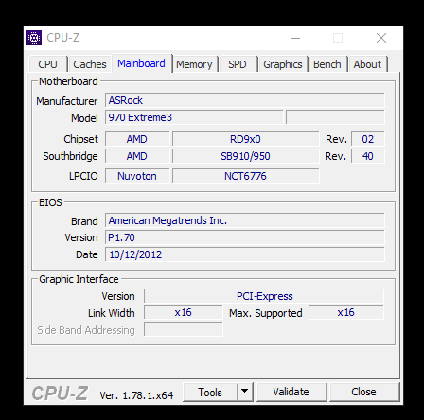424x420 pixels.
Task: Click the SB910/950 southbridge value
Action: 245,156
